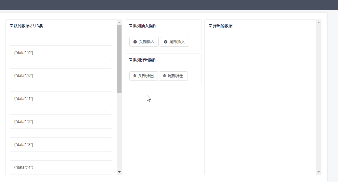Select the {"data":"1"} queue item
Image resolution: width=338 pixels, height=182 pixels.
pyautogui.click(x=61, y=99)
